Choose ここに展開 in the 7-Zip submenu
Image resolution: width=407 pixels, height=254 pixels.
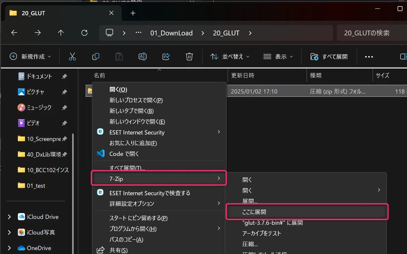click(307, 212)
